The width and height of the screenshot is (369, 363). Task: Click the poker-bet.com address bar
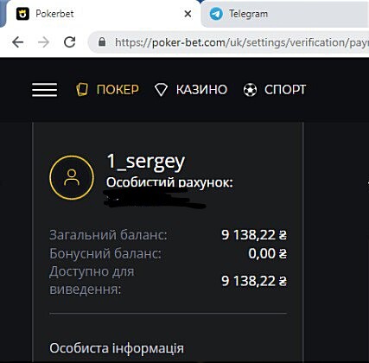(229, 42)
